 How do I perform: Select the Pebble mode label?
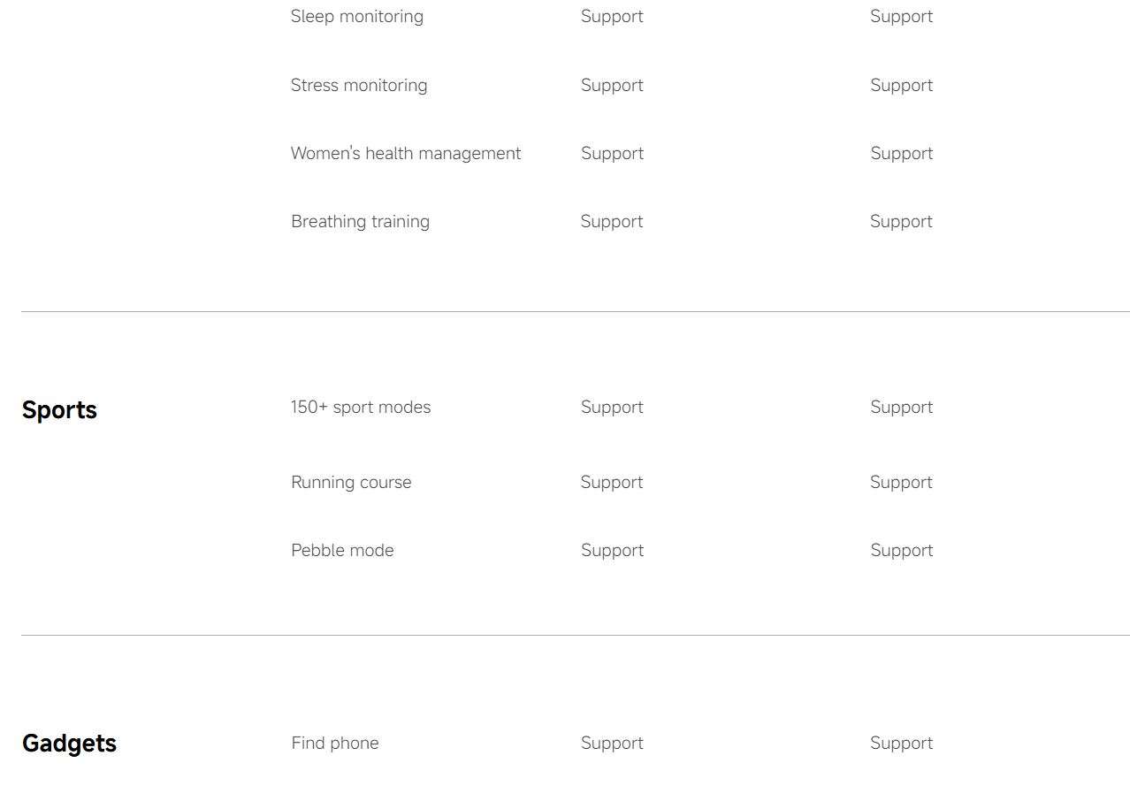coord(342,551)
